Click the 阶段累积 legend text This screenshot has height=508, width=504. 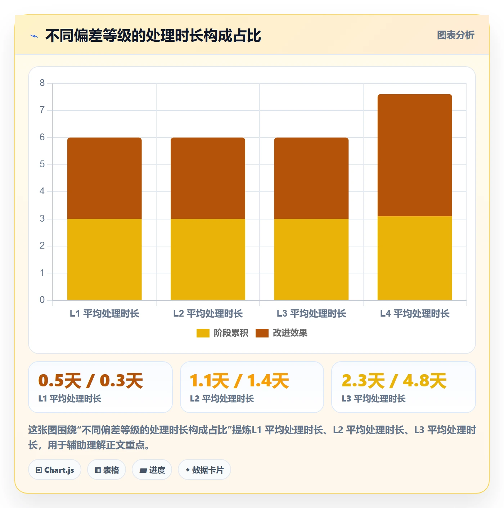click(x=231, y=333)
